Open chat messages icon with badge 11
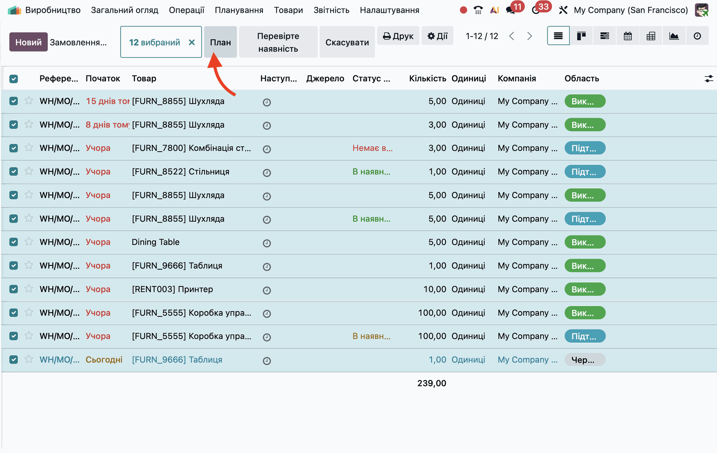The width and height of the screenshot is (717, 453). 511,10
